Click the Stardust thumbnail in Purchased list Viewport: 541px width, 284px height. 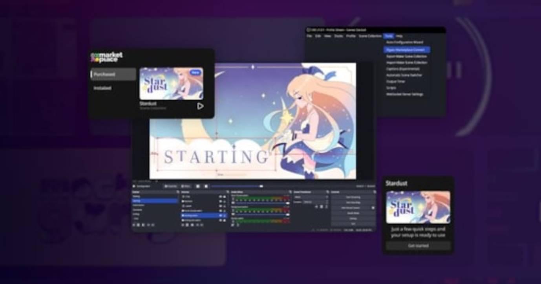[x=171, y=83]
